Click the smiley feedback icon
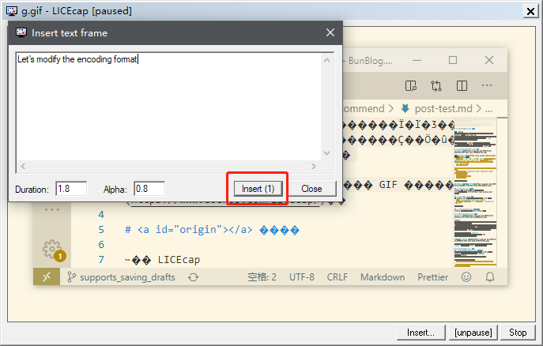Viewport: 543px width, 346px height. point(466,277)
